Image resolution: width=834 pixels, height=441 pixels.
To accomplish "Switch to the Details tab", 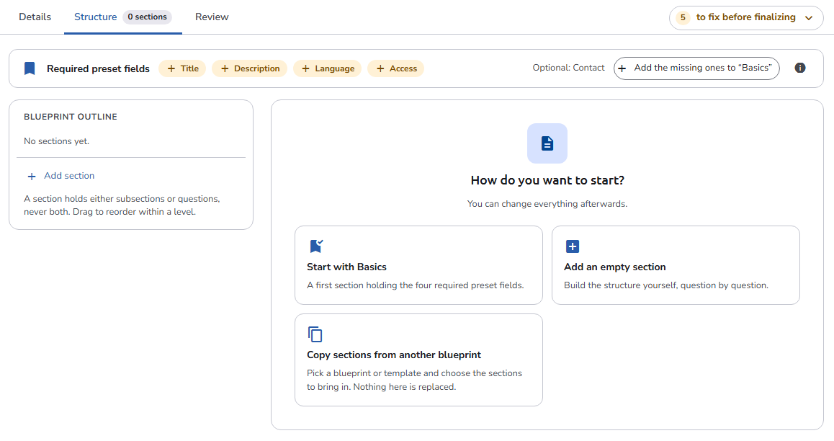I will pos(35,17).
